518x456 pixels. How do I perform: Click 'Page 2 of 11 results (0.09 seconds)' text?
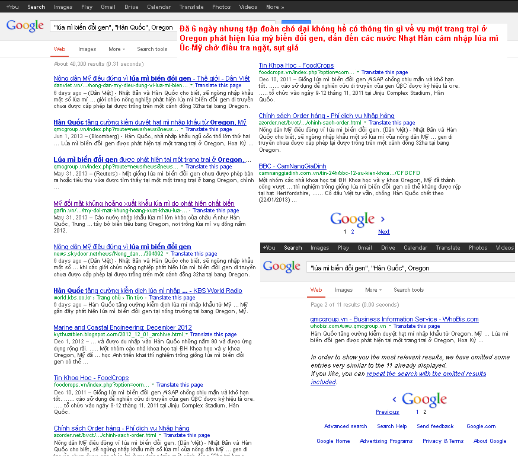click(355, 305)
